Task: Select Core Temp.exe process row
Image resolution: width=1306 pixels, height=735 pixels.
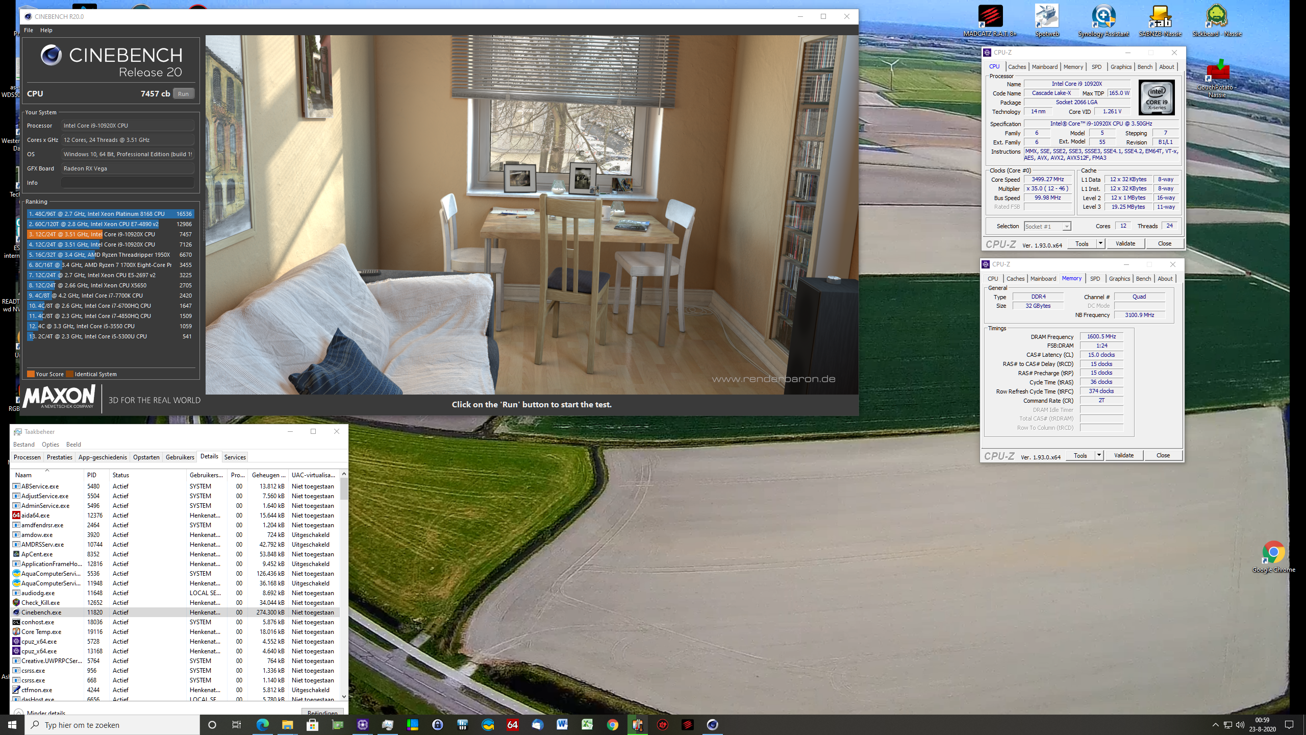Action: 175,632
